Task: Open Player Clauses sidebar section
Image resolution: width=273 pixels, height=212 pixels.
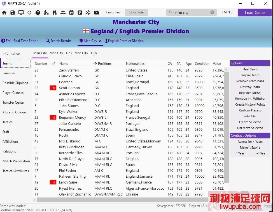Action: [x=13, y=93]
